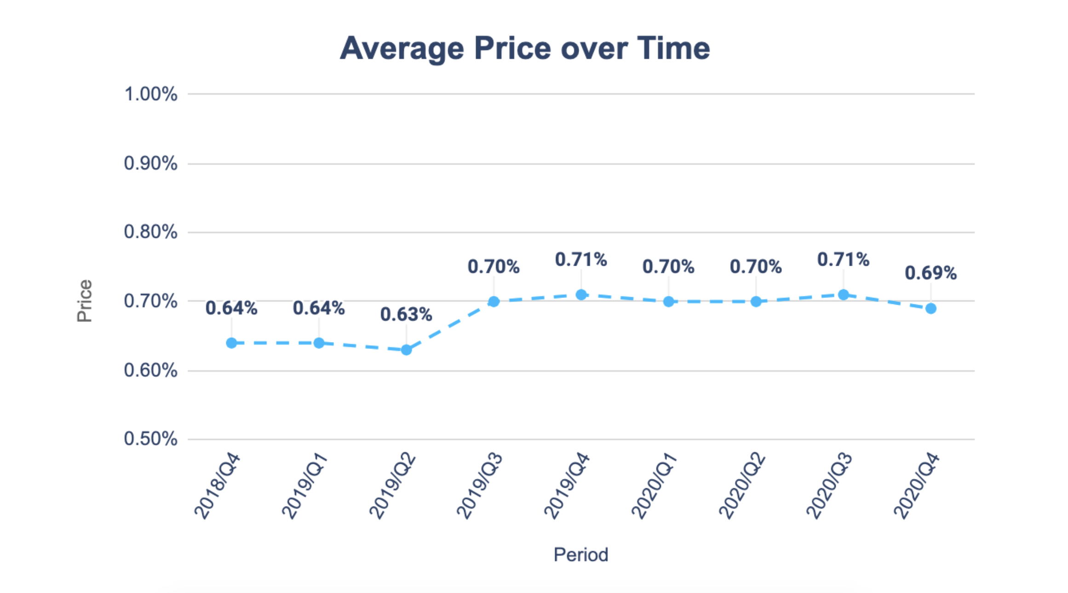The height and width of the screenshot is (593, 1068).
Task: Click the 0.90% y-axis tick label
Action: tap(150, 163)
